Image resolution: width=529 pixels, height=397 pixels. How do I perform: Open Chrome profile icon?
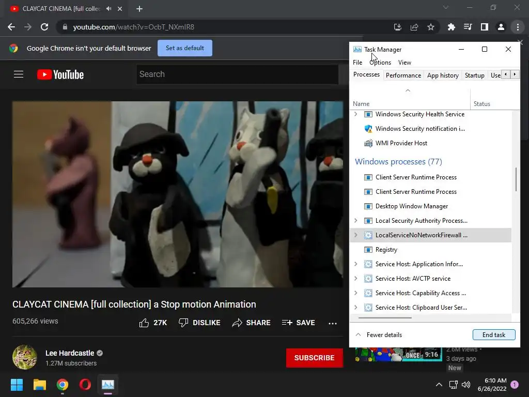501,27
